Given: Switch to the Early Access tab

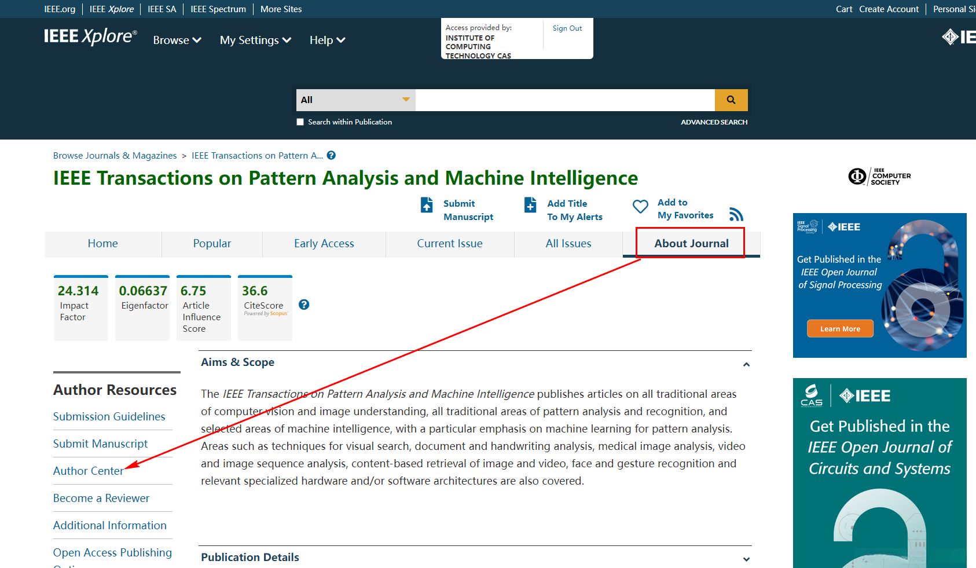Looking at the screenshot, I should [324, 244].
